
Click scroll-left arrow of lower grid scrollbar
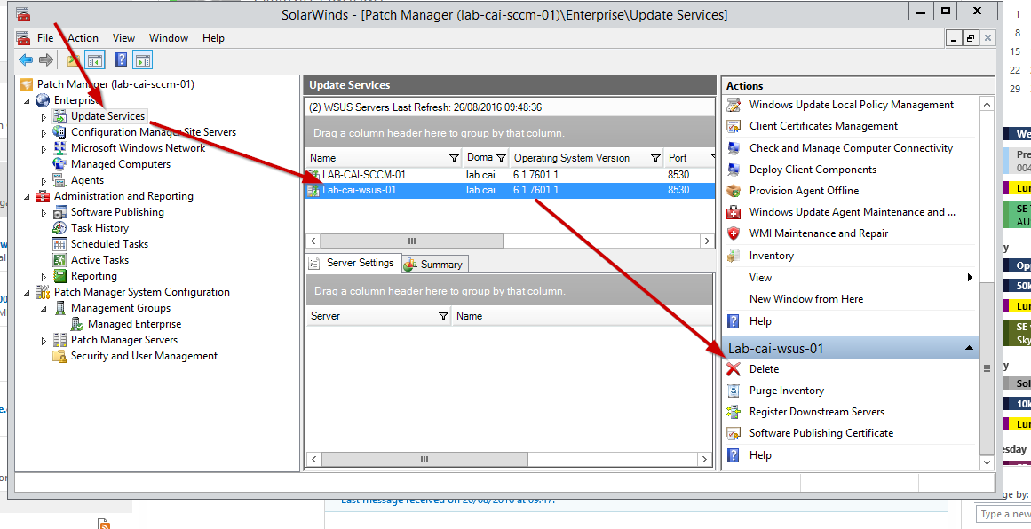point(313,460)
